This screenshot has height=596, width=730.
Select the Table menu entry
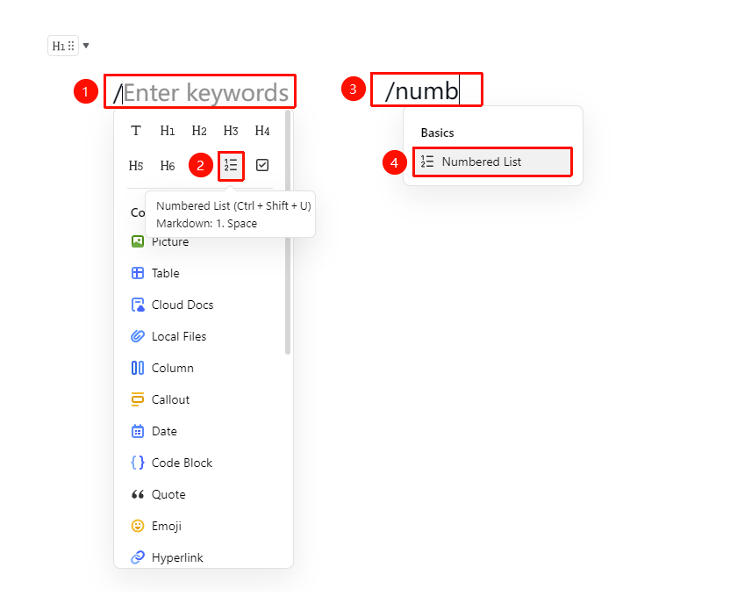(204, 273)
